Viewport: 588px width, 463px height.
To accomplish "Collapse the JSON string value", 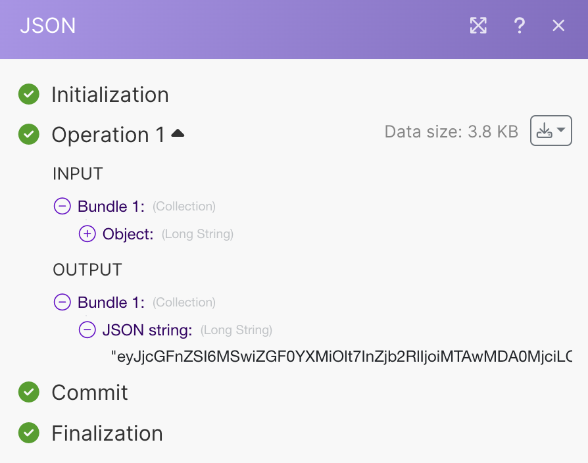I will (x=87, y=330).
